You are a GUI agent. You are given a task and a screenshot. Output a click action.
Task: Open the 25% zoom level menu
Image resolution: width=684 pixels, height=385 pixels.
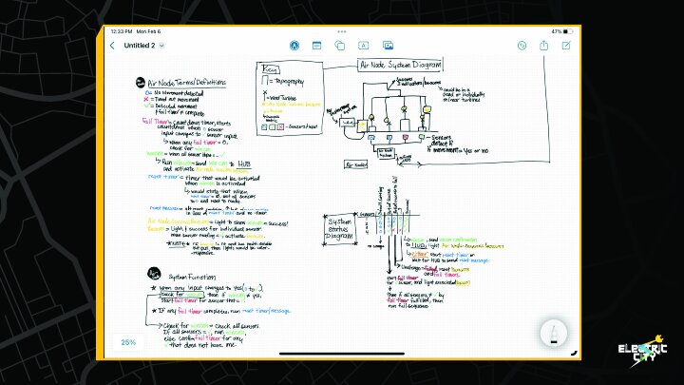(128, 342)
